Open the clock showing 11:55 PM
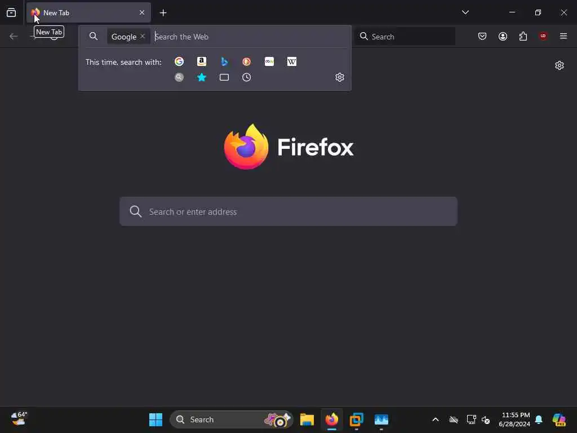 (514, 419)
